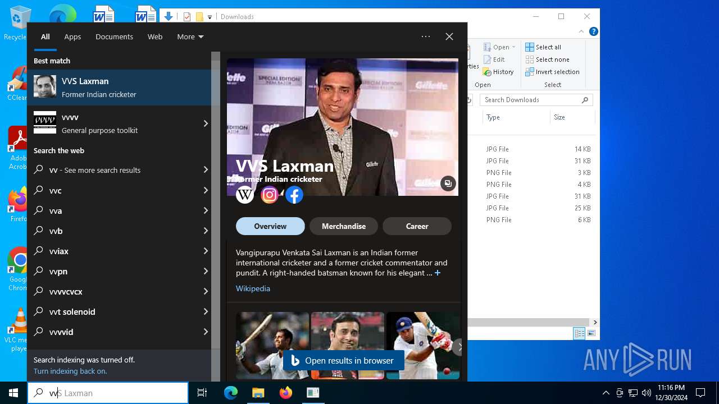Image resolution: width=719 pixels, height=404 pixels.
Task: Expand the vva web suggestion arrow
Action: click(206, 211)
